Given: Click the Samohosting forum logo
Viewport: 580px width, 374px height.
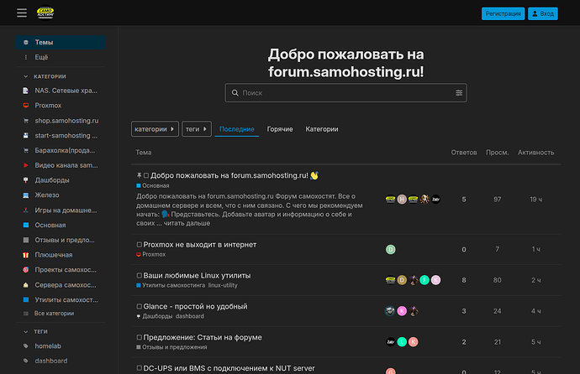Looking at the screenshot, I should pyautogui.click(x=45, y=13).
